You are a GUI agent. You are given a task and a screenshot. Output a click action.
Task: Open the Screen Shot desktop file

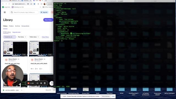tap(86, 90)
